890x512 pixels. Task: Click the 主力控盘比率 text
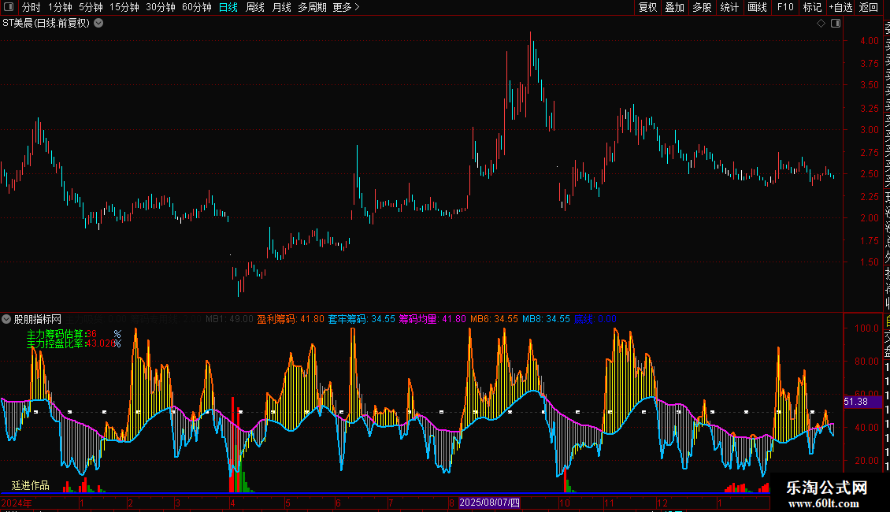(x=55, y=343)
